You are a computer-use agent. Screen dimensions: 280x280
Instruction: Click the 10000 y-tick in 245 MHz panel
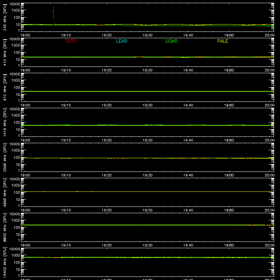coord(15,4)
